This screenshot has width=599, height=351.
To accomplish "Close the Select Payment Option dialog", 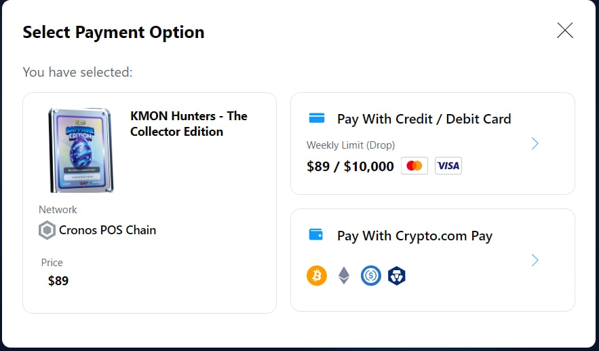I will [x=564, y=30].
